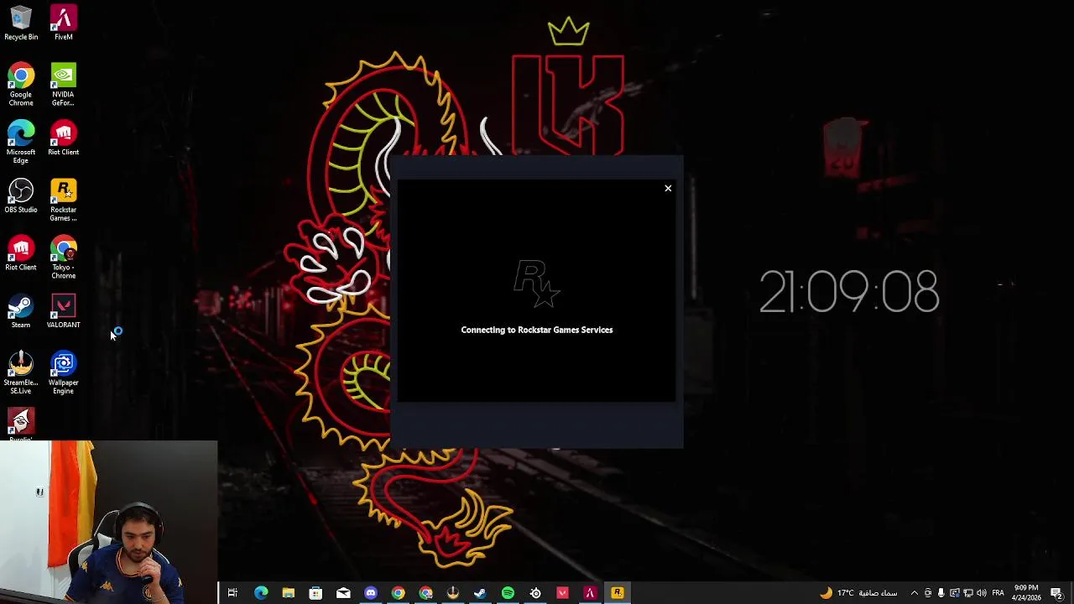The width and height of the screenshot is (1074, 604).
Task: Select the Tokyo - Chrome desktop shortcut
Action: click(63, 258)
